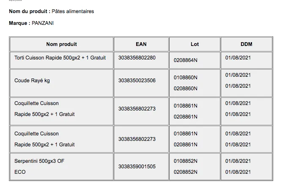Click EAN code 3038359001505
282x186 pixels.
click(137, 167)
